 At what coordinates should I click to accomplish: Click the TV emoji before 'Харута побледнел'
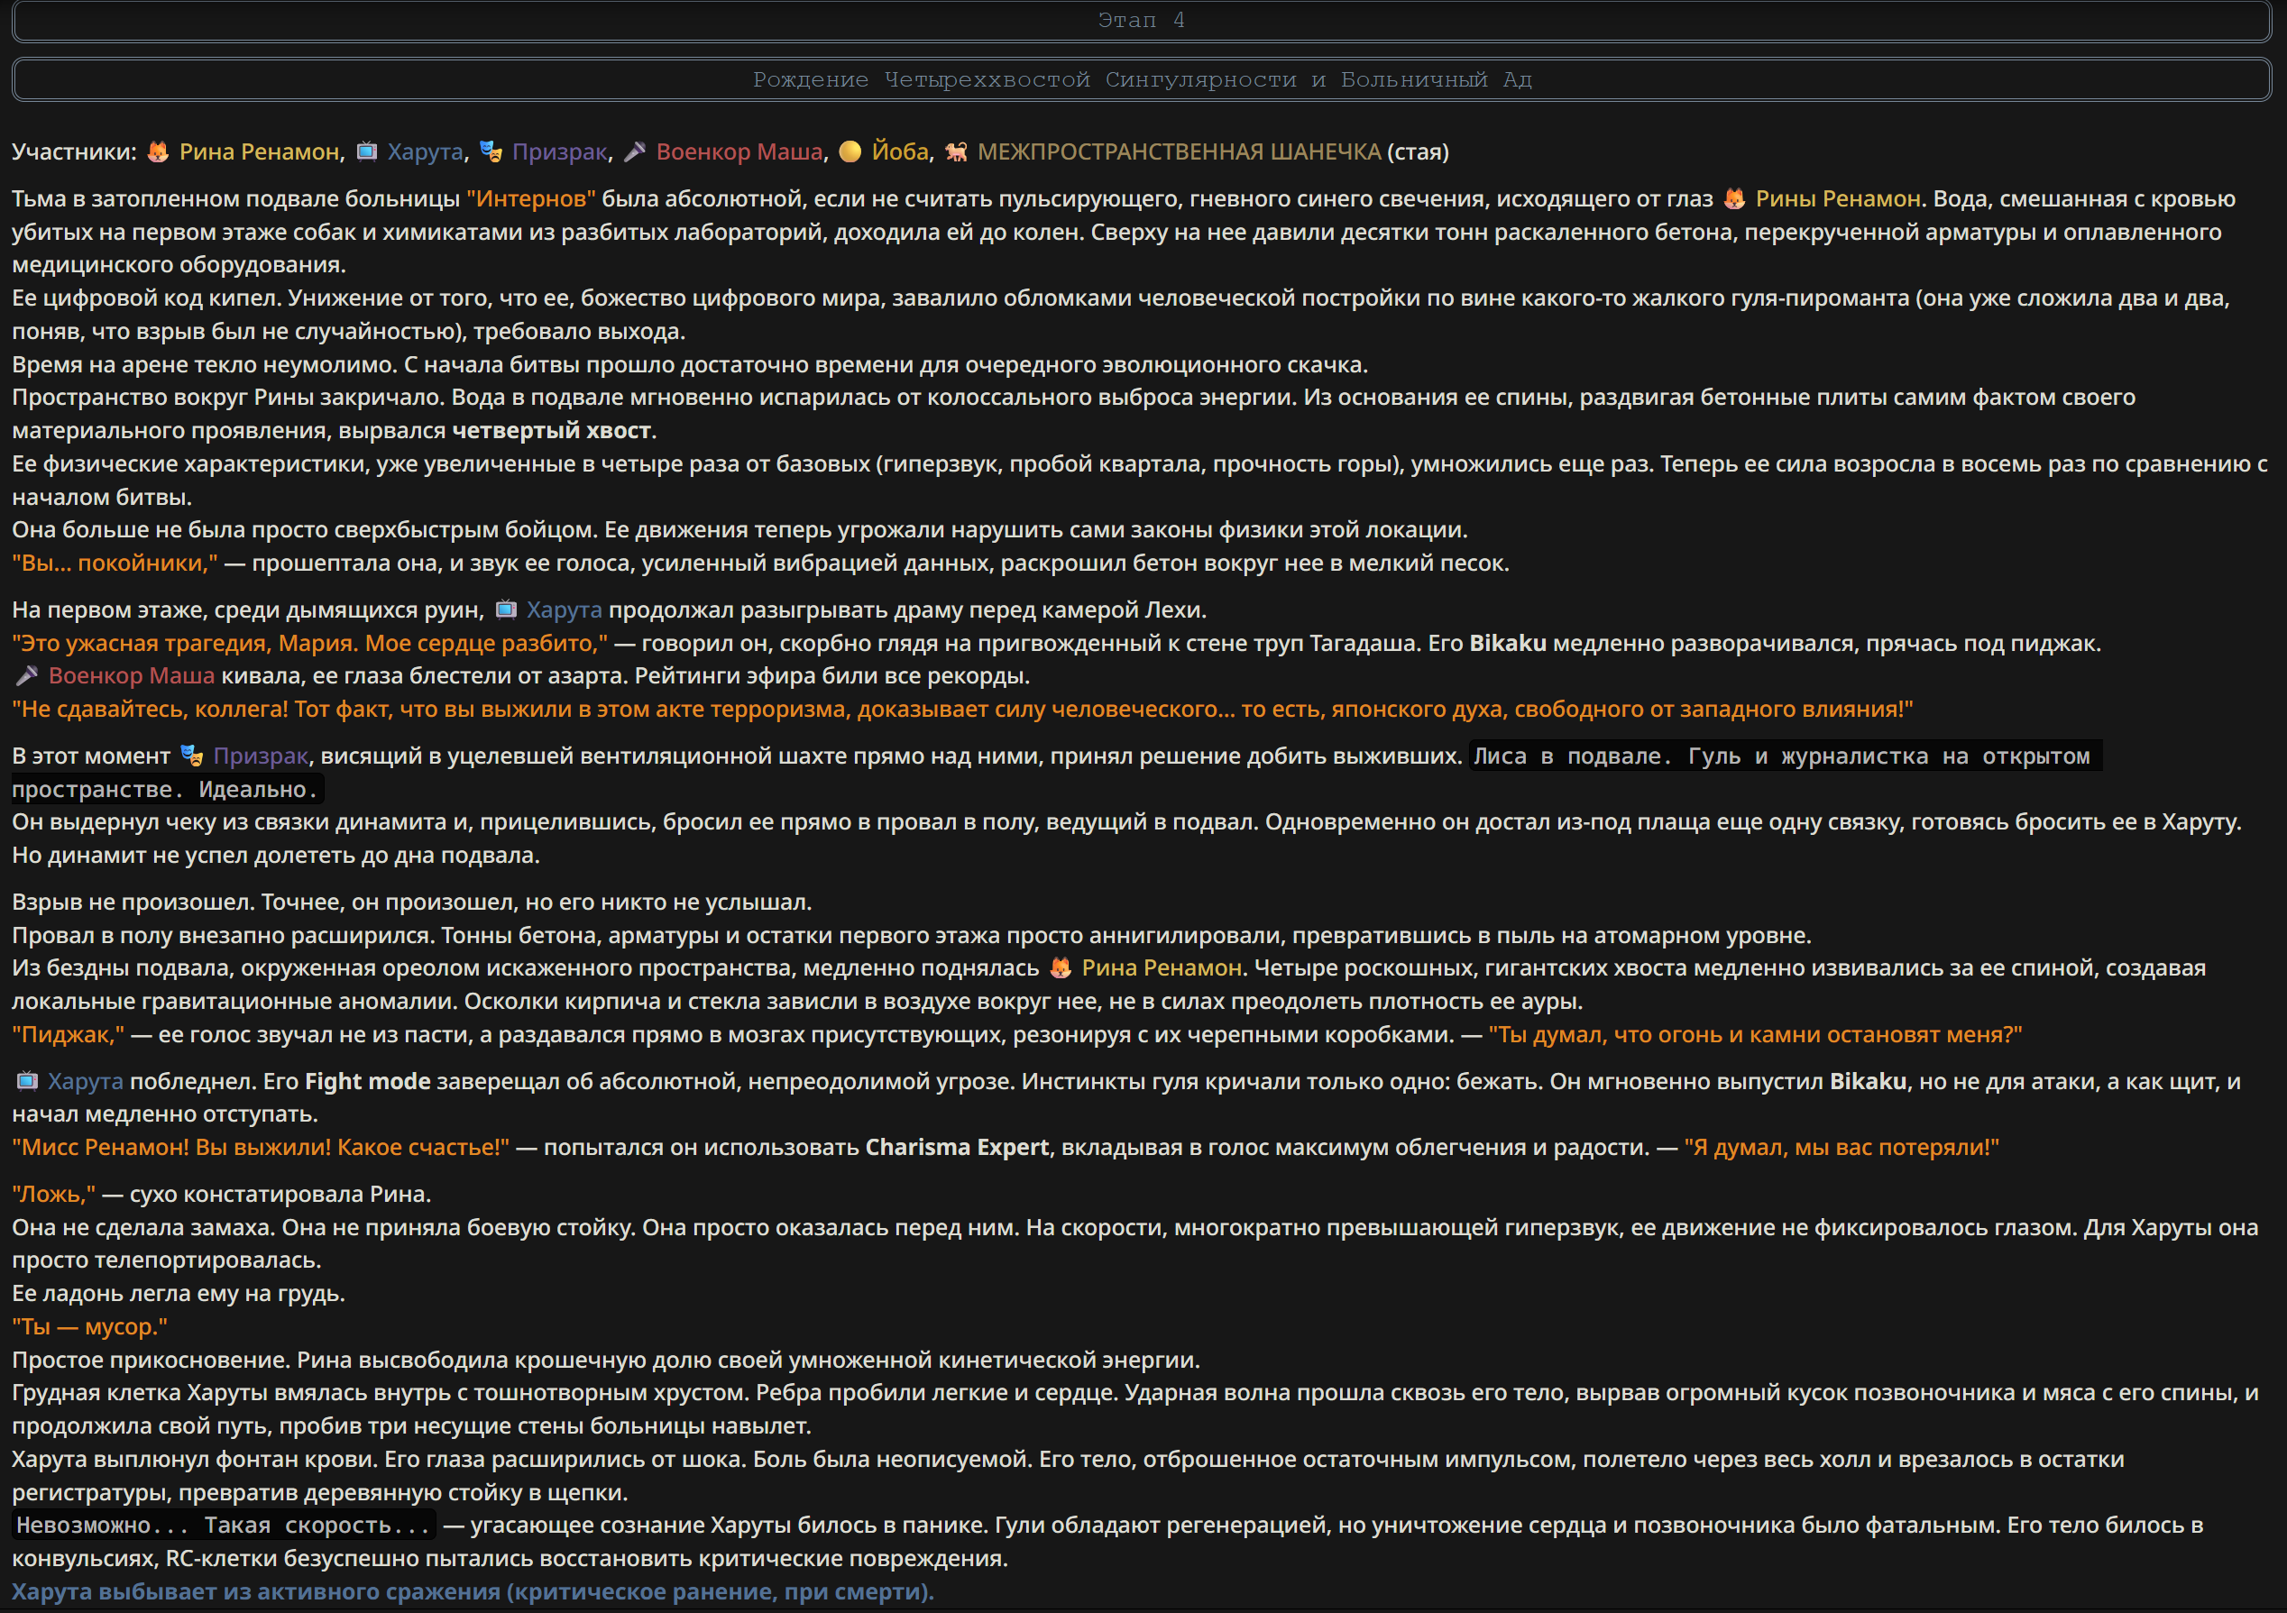pyautogui.click(x=27, y=1081)
